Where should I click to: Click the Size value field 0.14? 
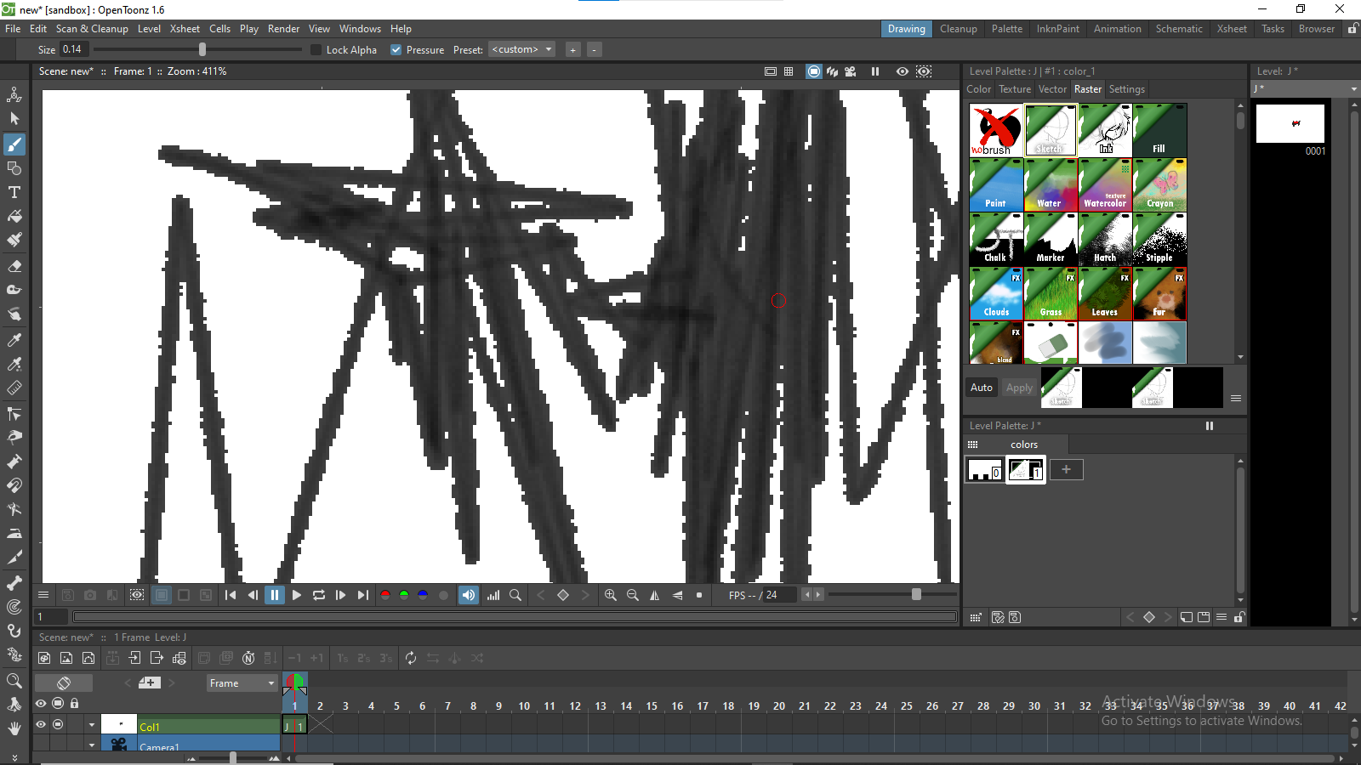73,49
